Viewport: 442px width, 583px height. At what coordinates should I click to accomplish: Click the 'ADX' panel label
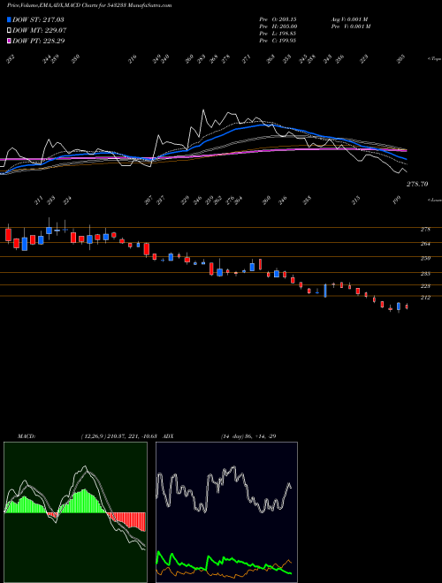[168, 435]
